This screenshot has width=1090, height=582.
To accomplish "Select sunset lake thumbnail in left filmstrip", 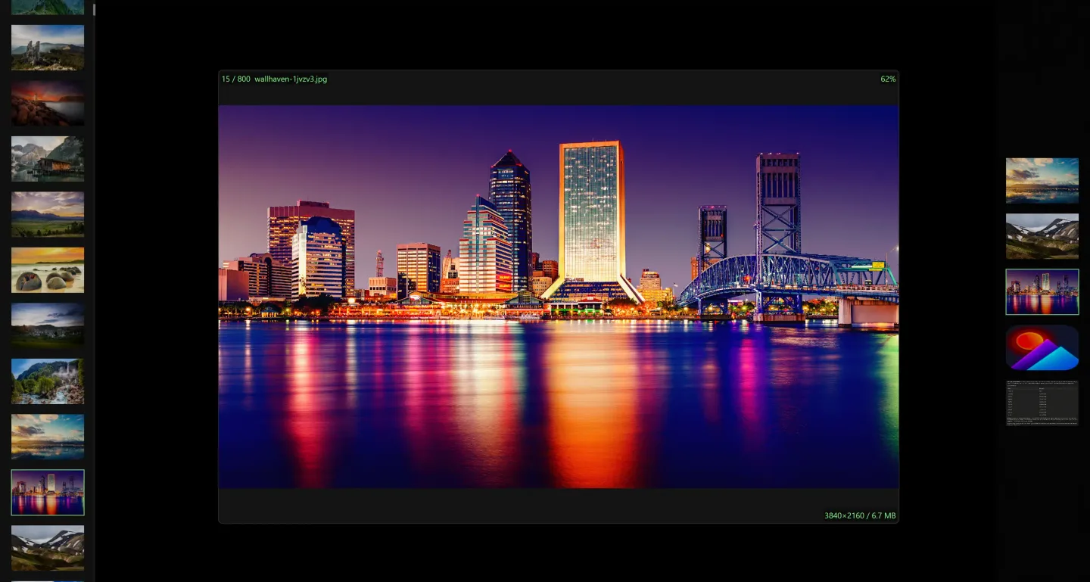I will click(48, 437).
